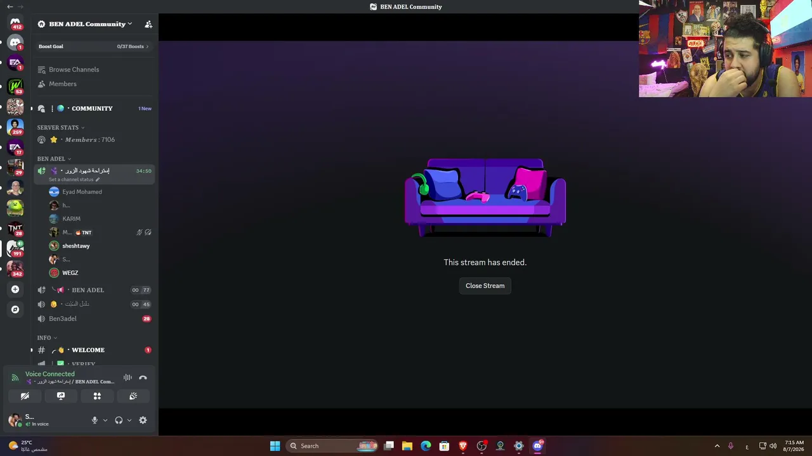Open user profile avatar in bottom panel
Image resolution: width=812 pixels, height=456 pixels.
pos(15,420)
